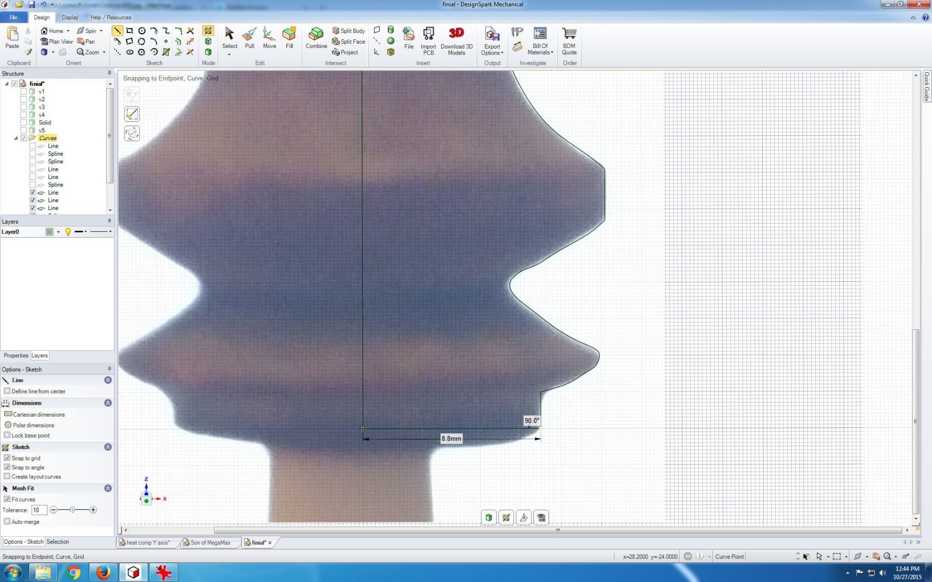Toggle visibility checkbox for Solid
Screen dimensions: 932x582
coord(24,123)
